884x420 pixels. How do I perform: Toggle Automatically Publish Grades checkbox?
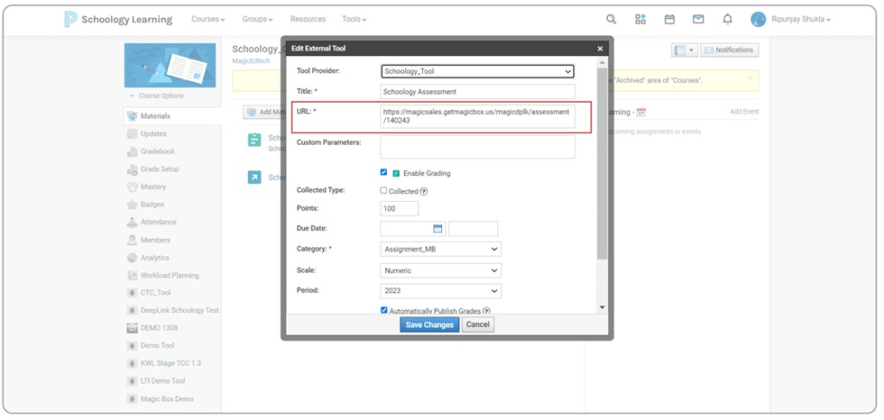384,310
